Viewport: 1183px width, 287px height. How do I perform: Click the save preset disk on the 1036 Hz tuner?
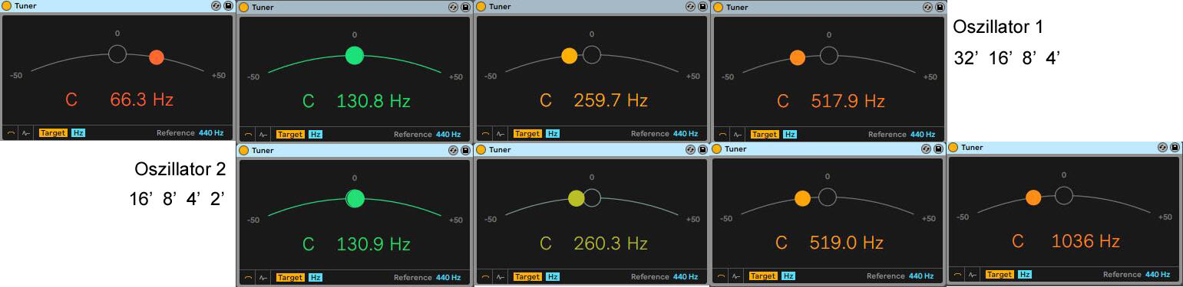[x=1175, y=148]
